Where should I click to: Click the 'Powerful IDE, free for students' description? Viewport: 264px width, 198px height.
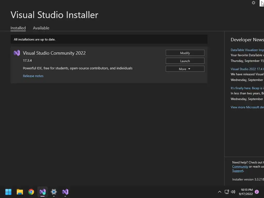coord(78,68)
